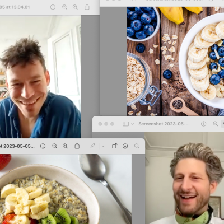Image resolution: width=224 pixels, height=224 pixels.
Task: Zoom in on the 13.04.01 window
Action: [x=75, y=7]
